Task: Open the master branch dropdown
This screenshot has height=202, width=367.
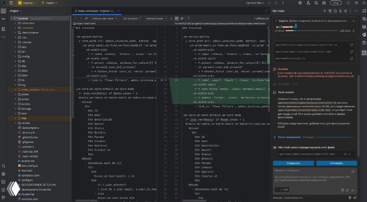Action: tap(50, 3)
